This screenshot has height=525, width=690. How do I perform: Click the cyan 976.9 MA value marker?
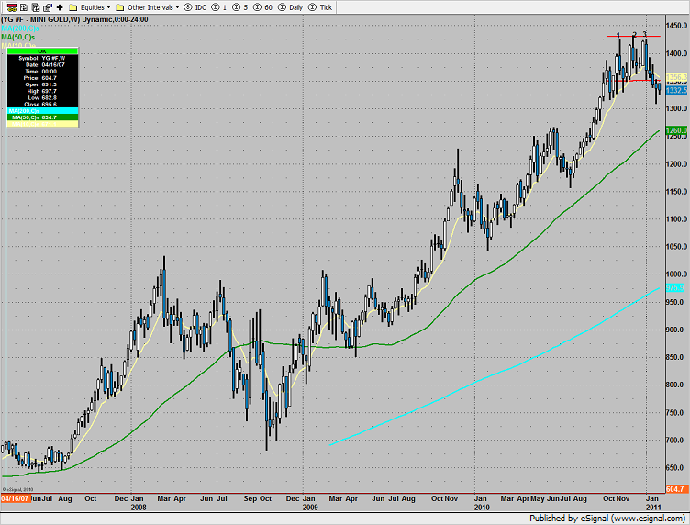(675, 287)
